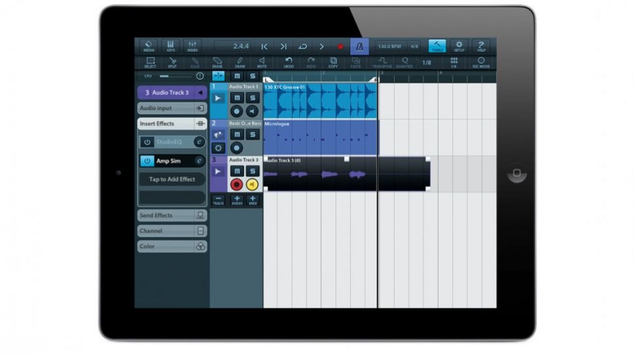The width and height of the screenshot is (634, 356).
Task: Open the Mixer panel
Action: (193, 46)
